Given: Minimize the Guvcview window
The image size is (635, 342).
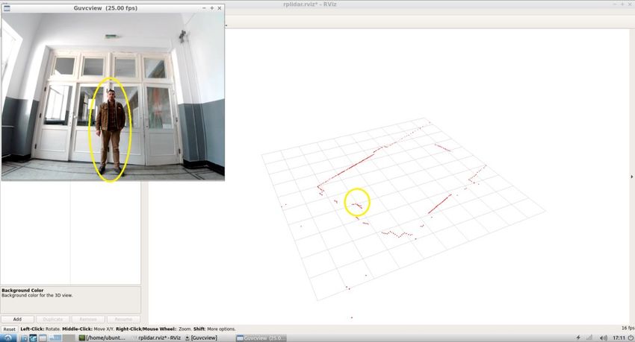Looking at the screenshot, I should (204, 8).
